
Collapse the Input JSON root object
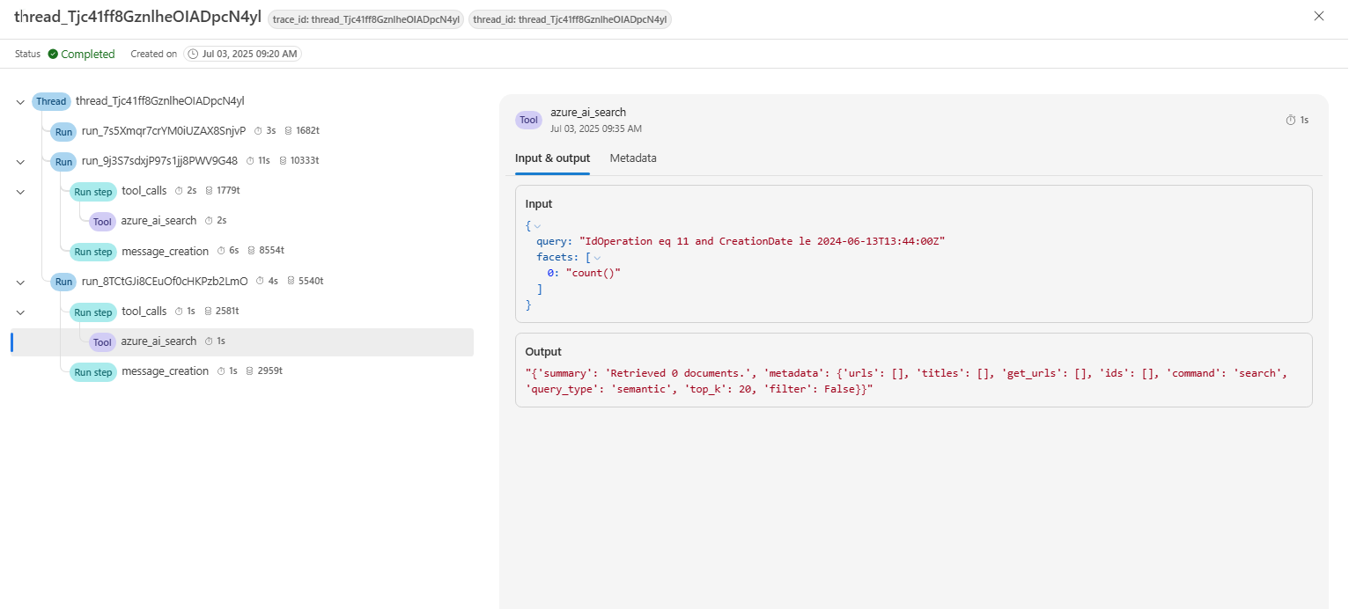tap(537, 226)
